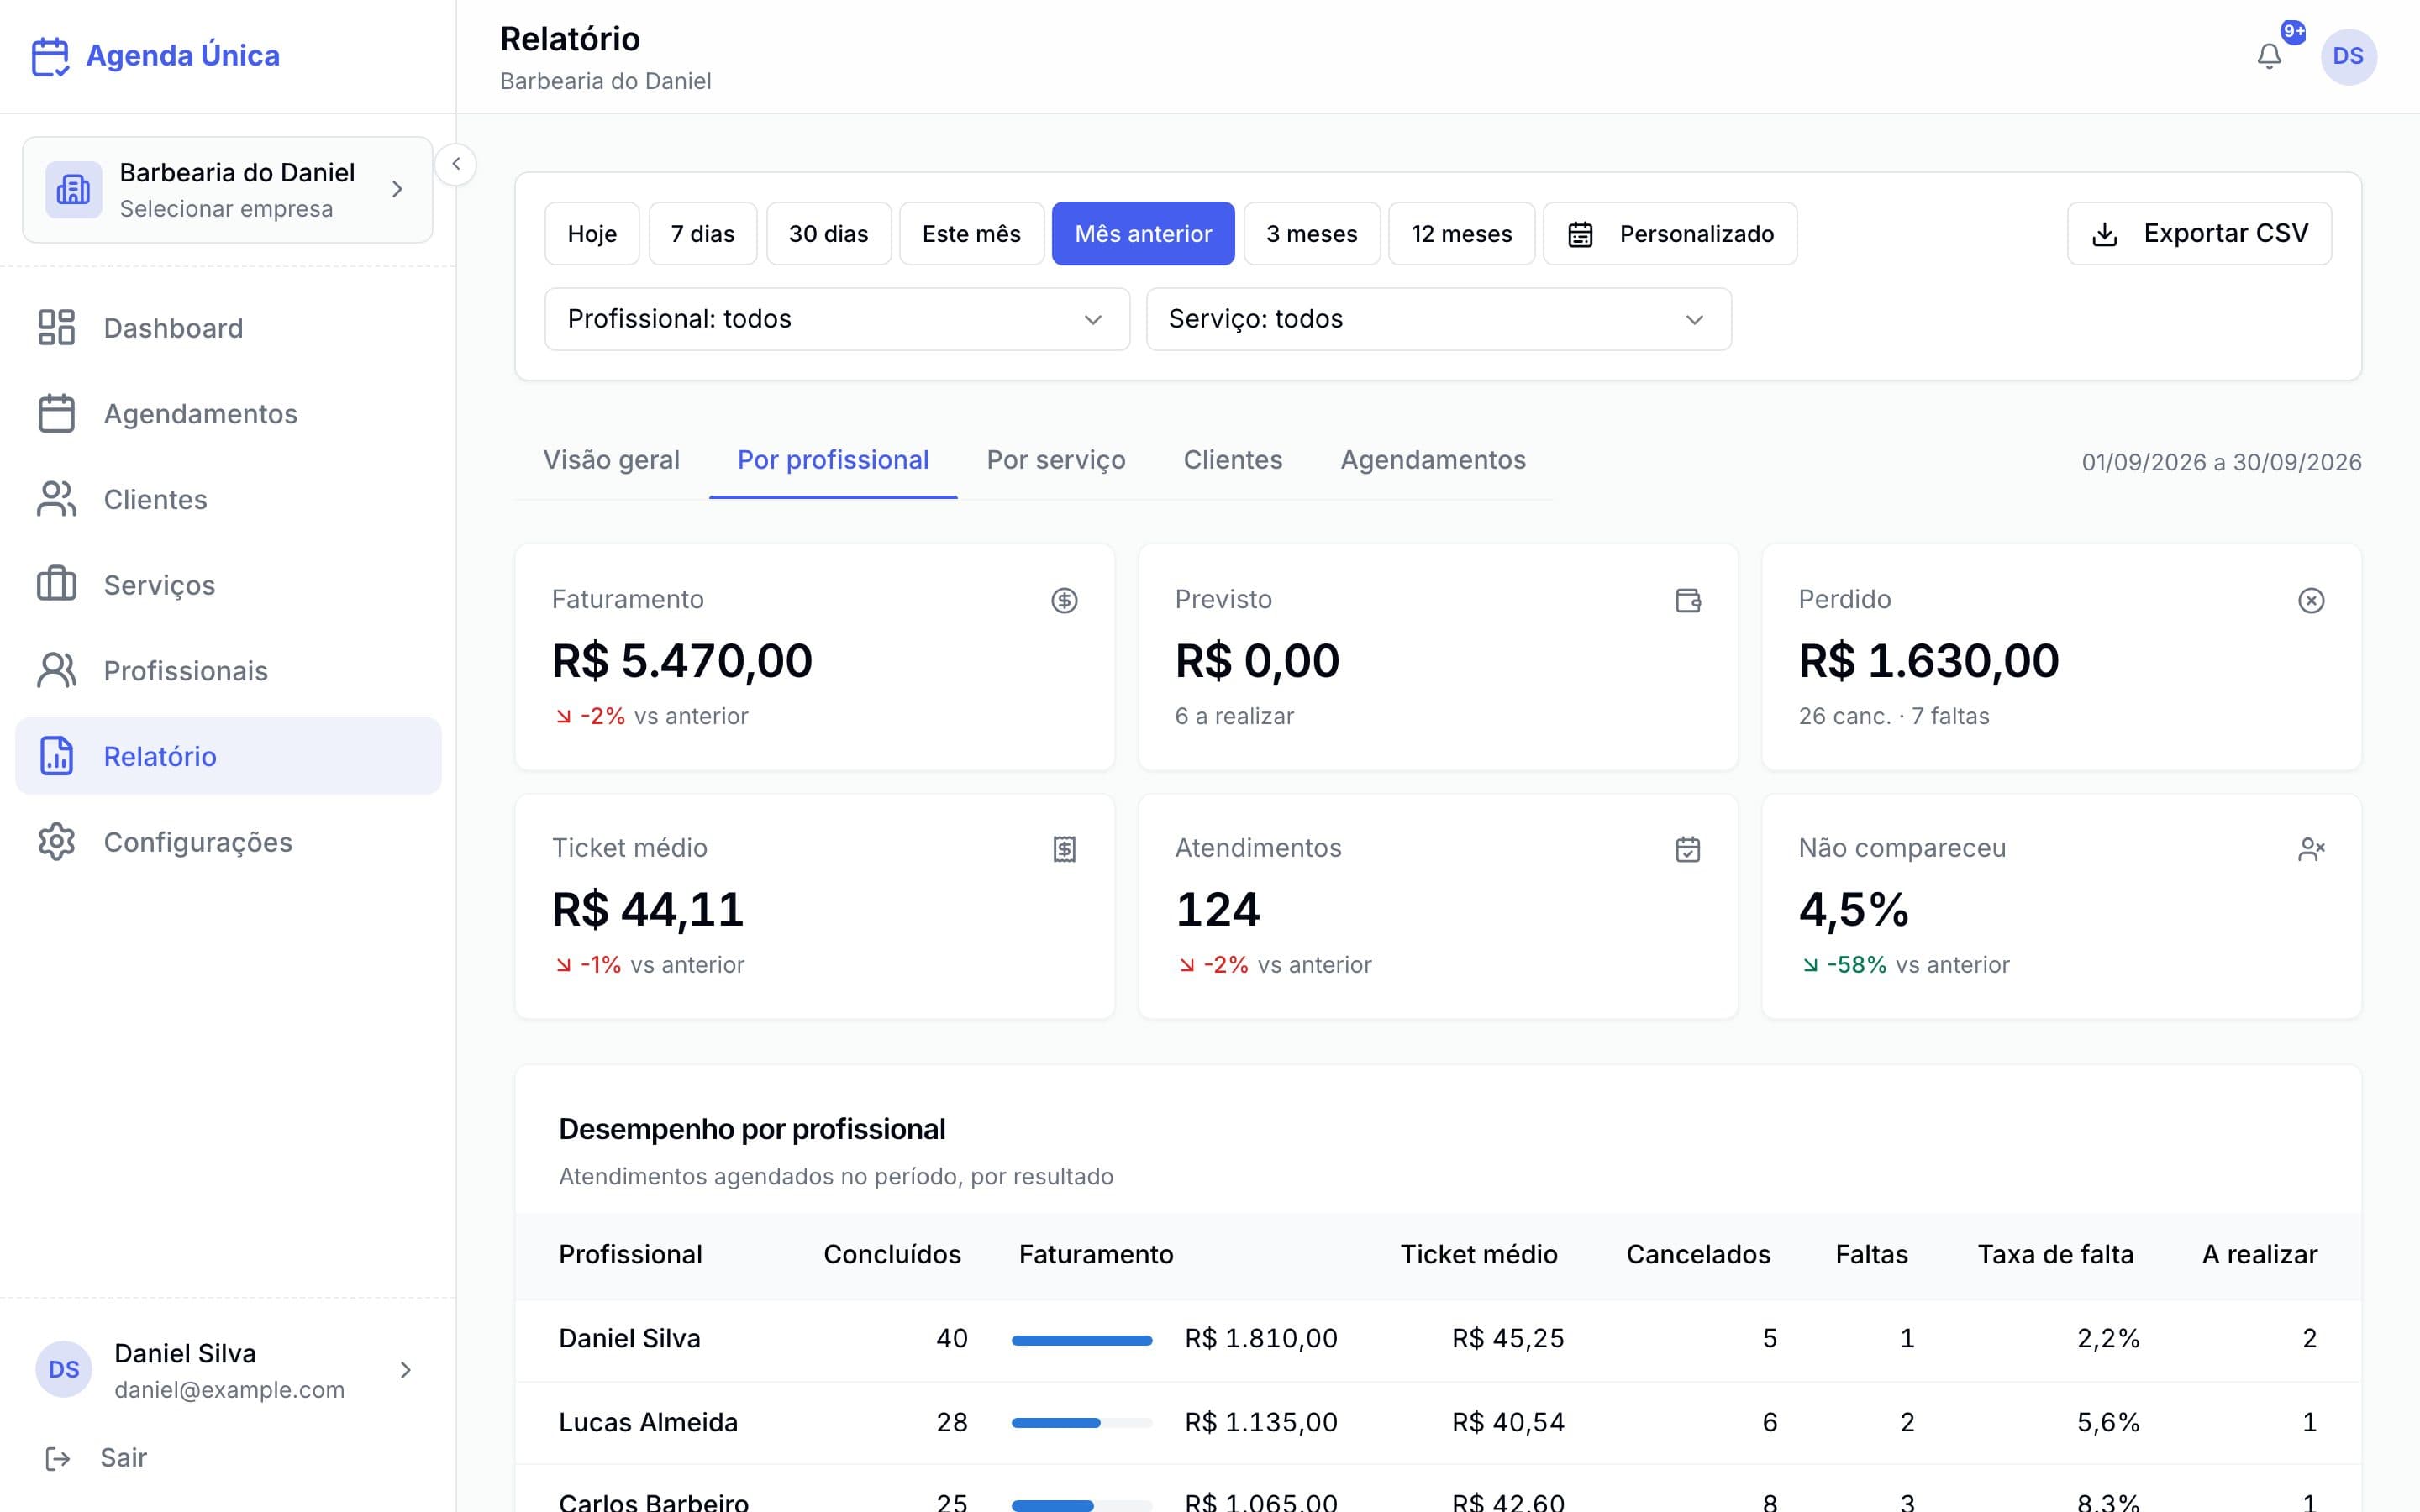The image size is (2420, 1512).
Task: Switch to the Por serviço tab
Action: (x=1056, y=460)
